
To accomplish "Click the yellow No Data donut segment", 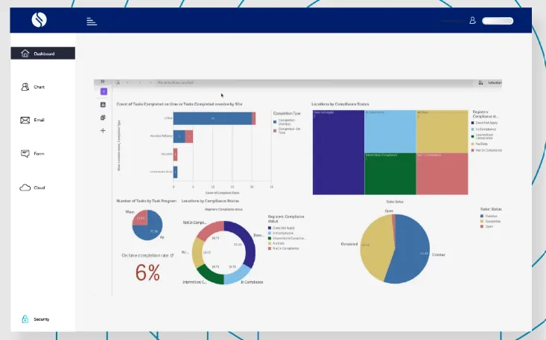I will (197, 252).
